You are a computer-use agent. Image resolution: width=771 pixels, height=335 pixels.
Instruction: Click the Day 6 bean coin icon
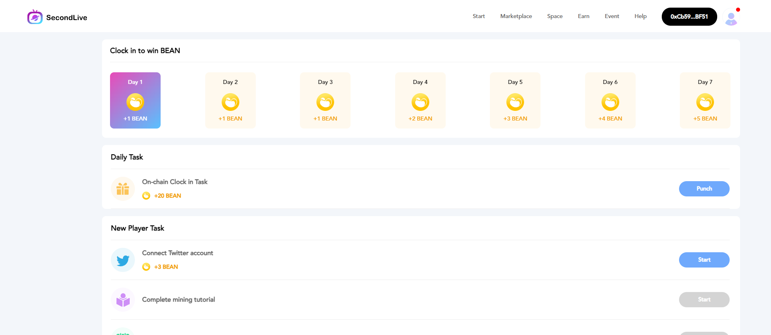(610, 102)
